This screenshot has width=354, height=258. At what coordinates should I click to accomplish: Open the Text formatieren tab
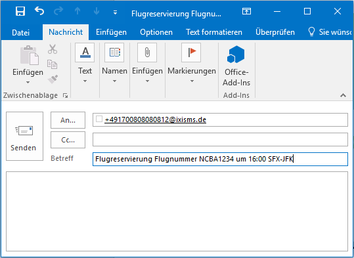pos(214,32)
